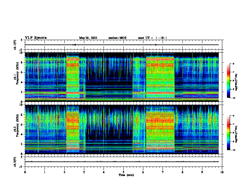The width and height of the screenshot is (250, 193).
Task: Click the ch.1 PSD color scale bar
Action: pyautogui.click(x=228, y=81)
